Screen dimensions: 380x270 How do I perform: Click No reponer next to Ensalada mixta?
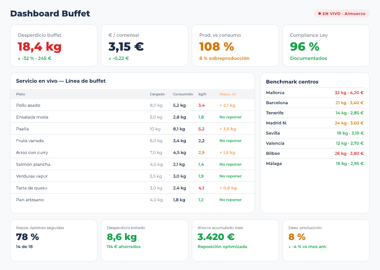point(231,117)
